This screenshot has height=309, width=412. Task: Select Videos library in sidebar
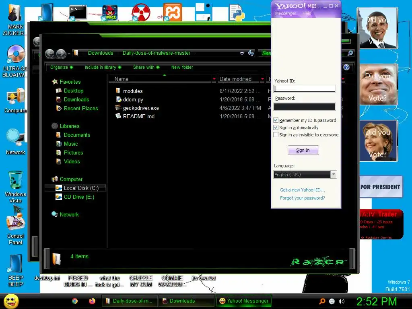pos(72,161)
